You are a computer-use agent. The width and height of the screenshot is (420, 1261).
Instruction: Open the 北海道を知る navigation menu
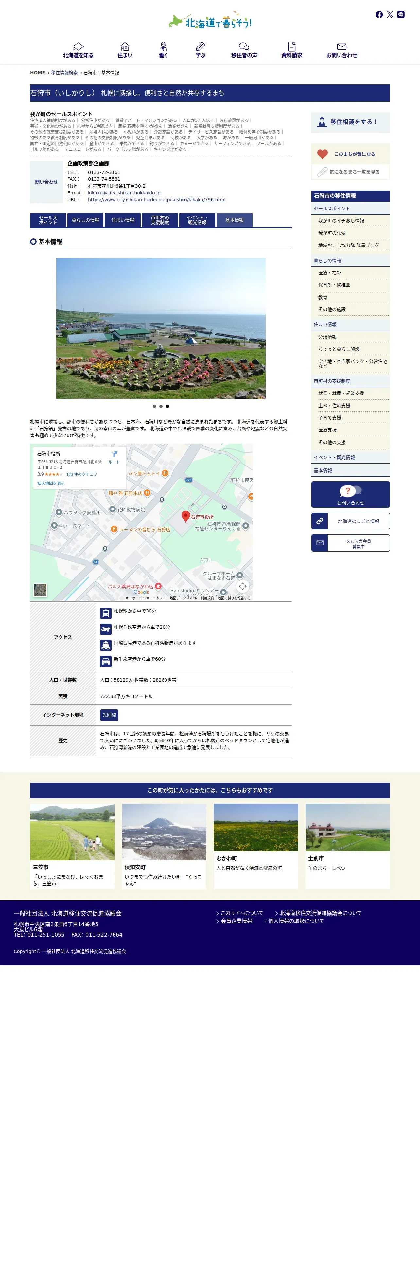78,50
